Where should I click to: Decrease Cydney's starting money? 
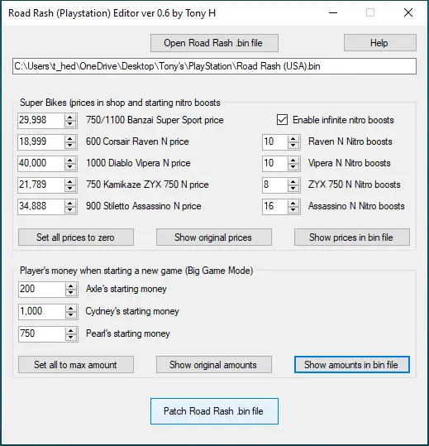tap(71, 315)
